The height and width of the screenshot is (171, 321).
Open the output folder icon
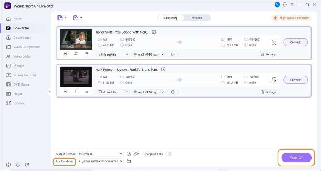tap(129, 161)
